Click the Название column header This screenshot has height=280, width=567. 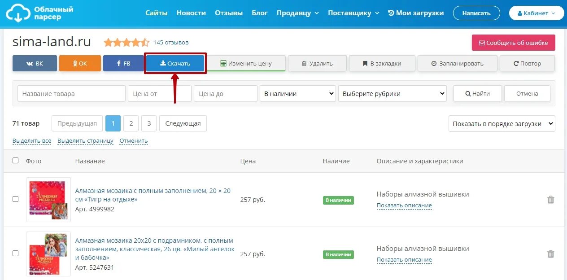pyautogui.click(x=90, y=161)
